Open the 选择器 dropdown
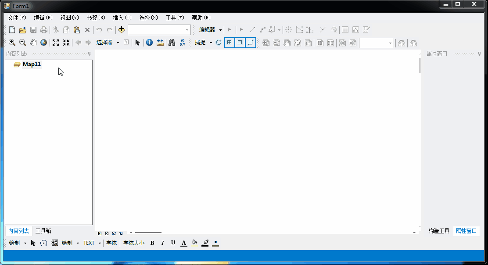The width and height of the screenshot is (488, 265). click(x=108, y=43)
